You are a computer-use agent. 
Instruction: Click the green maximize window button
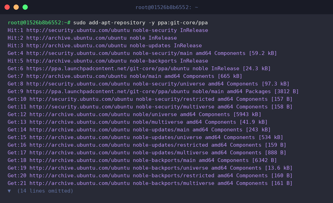[25, 7]
